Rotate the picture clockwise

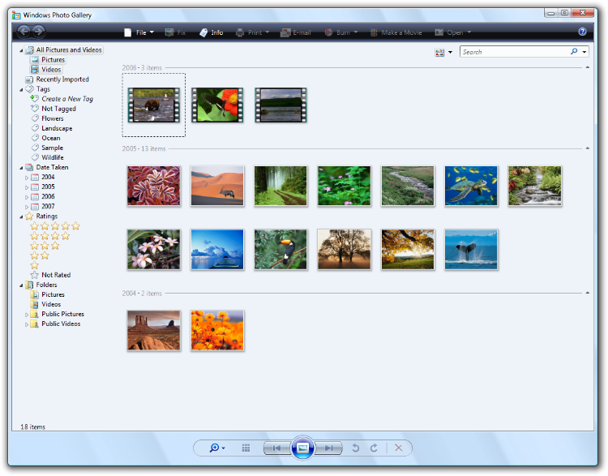(x=374, y=448)
